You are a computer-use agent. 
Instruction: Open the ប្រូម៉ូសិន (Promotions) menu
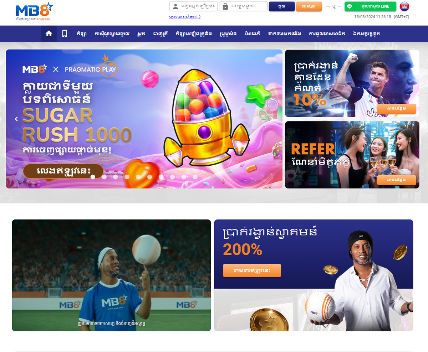point(228,33)
